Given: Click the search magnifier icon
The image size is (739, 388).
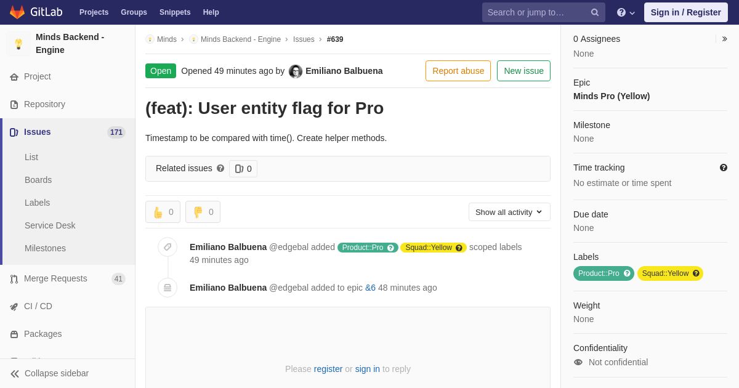Looking at the screenshot, I should coord(595,12).
